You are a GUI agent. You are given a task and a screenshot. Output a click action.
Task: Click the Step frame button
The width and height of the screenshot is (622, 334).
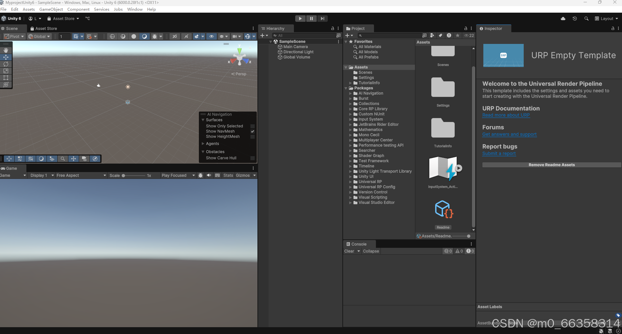pyautogui.click(x=322, y=19)
